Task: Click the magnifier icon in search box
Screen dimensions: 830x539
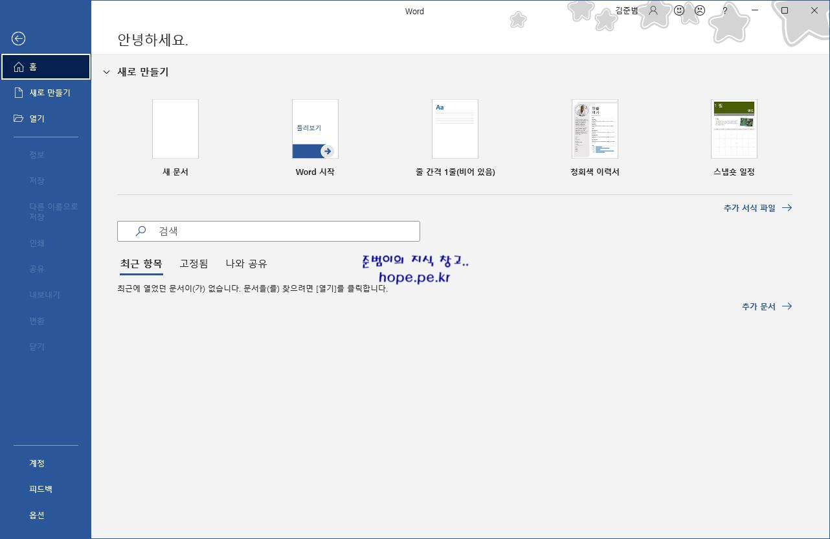Action: pyautogui.click(x=140, y=231)
